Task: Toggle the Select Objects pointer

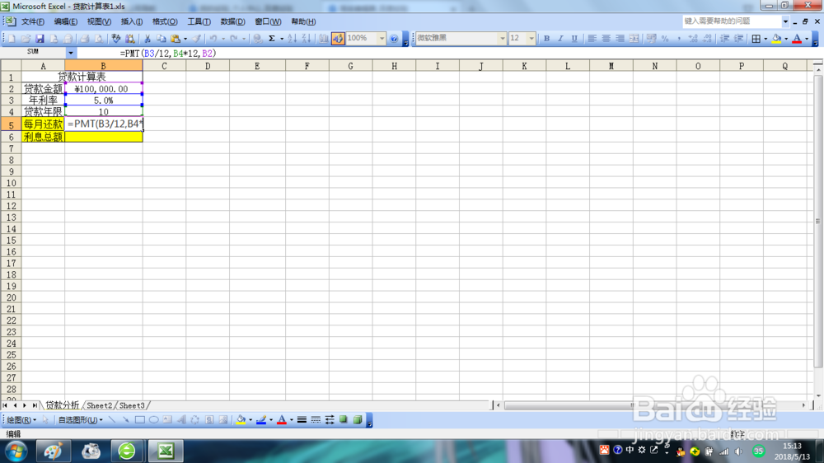Action: (x=45, y=420)
